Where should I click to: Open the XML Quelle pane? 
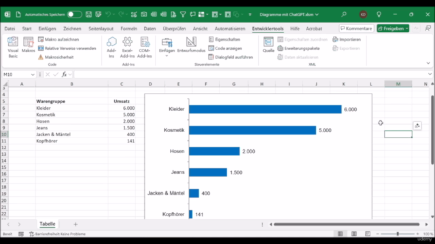[x=268, y=45]
